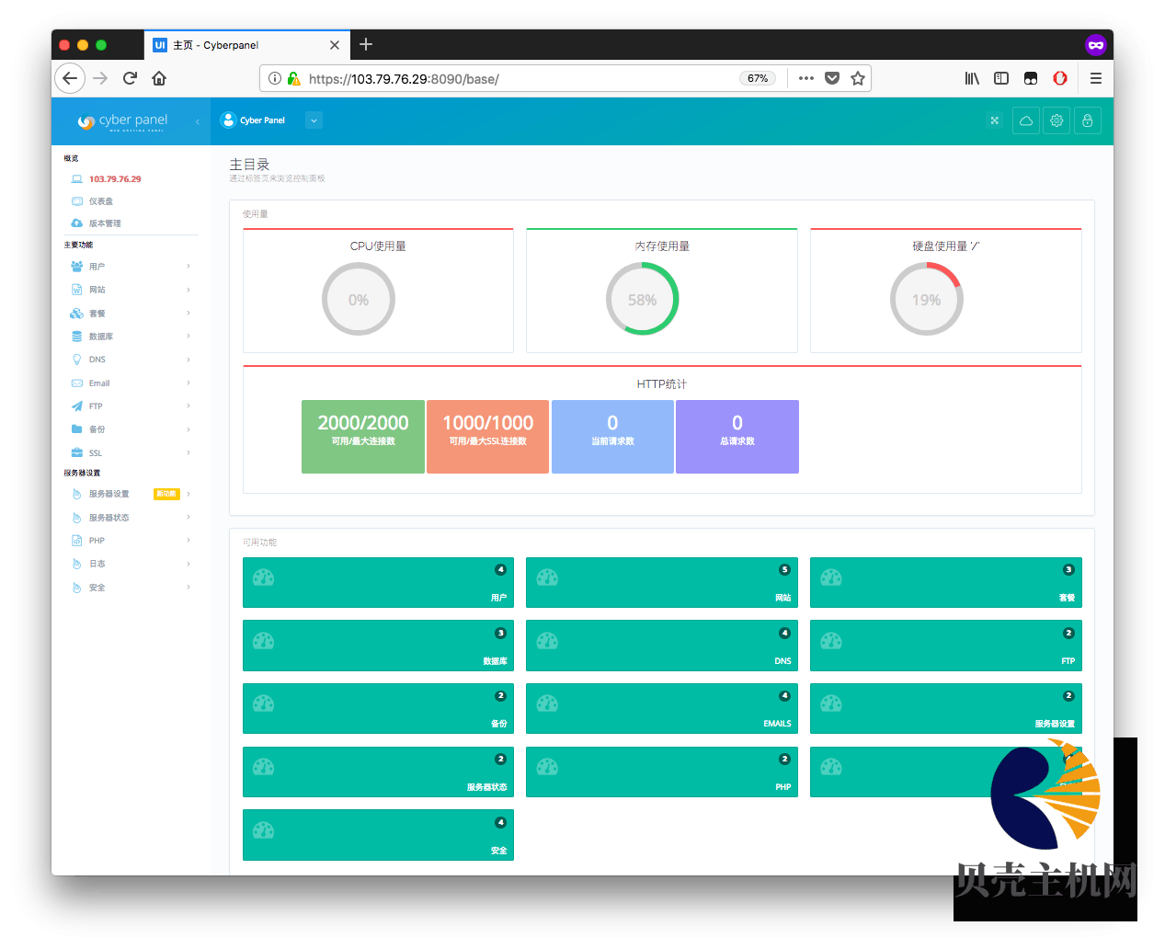
Task: Click the fullscreen expand icon in header
Action: [x=994, y=120]
